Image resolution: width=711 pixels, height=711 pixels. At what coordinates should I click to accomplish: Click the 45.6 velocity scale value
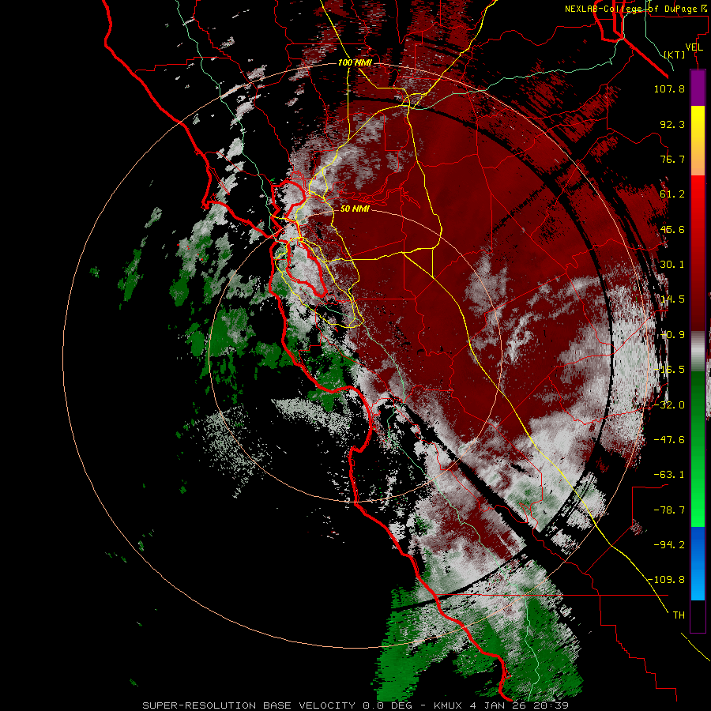point(672,229)
